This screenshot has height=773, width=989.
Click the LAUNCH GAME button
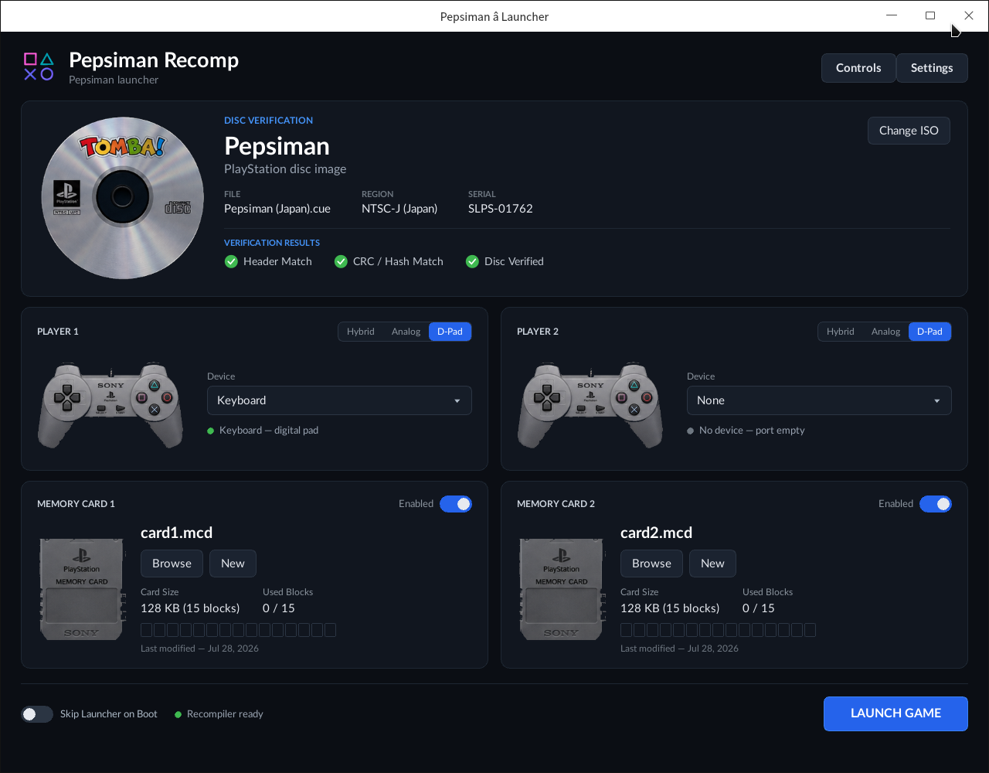coord(896,713)
